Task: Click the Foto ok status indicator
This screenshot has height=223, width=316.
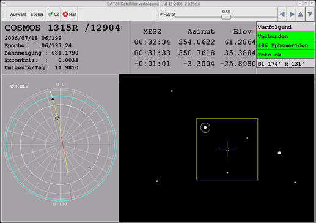Action: click(285, 55)
